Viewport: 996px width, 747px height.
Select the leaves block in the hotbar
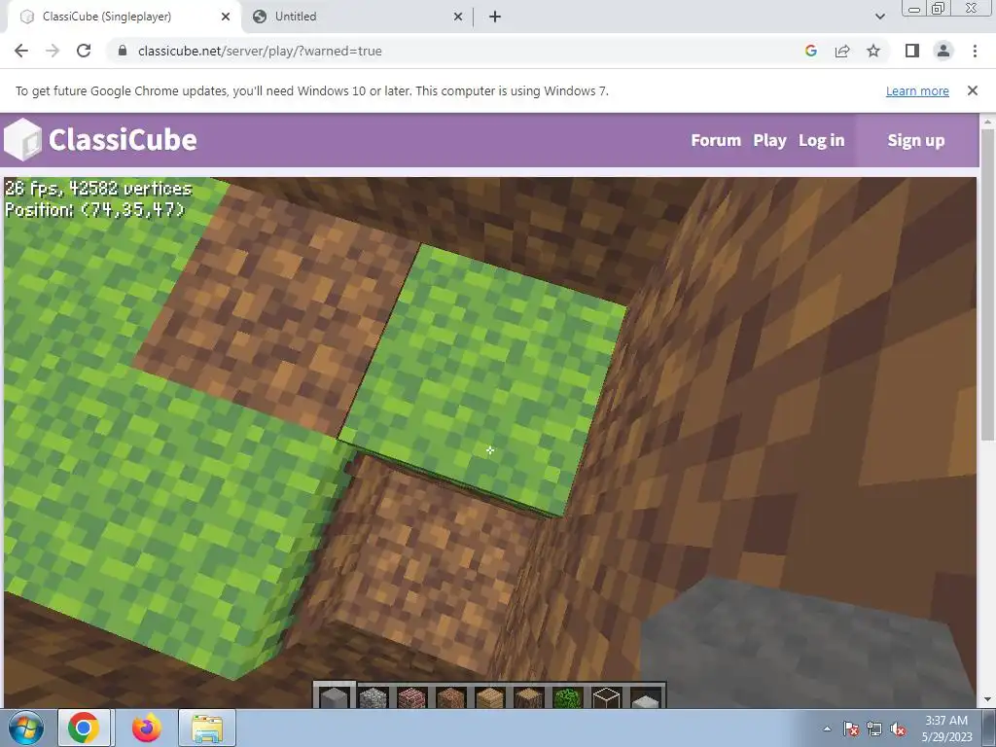[x=567, y=696]
